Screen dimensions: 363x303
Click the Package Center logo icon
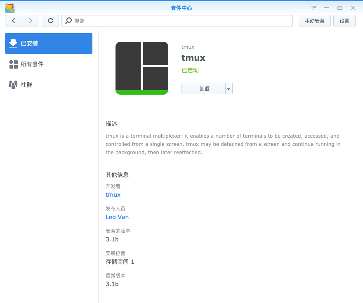pos(10,8)
